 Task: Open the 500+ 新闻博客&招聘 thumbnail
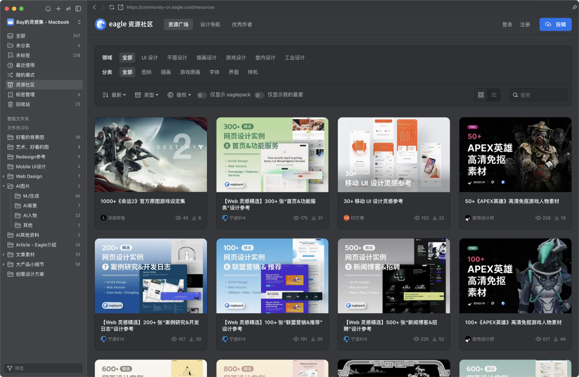[394, 276]
